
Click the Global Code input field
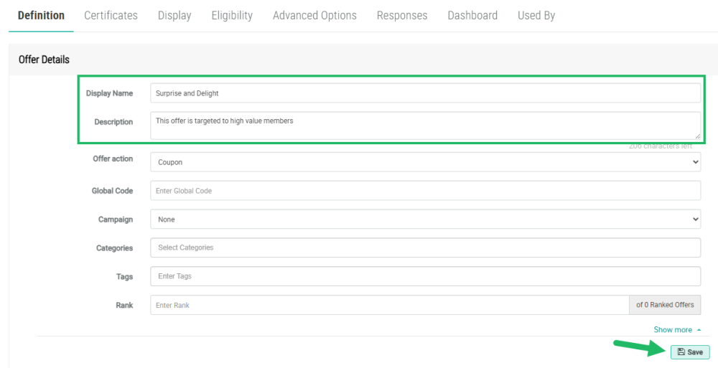(425, 191)
